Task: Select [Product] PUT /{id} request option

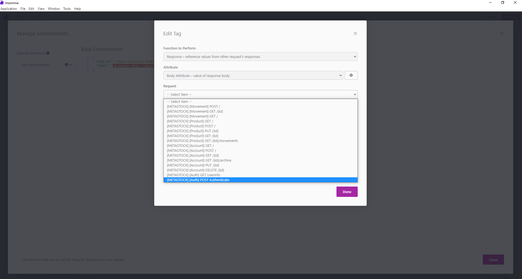Action: click(x=260, y=131)
